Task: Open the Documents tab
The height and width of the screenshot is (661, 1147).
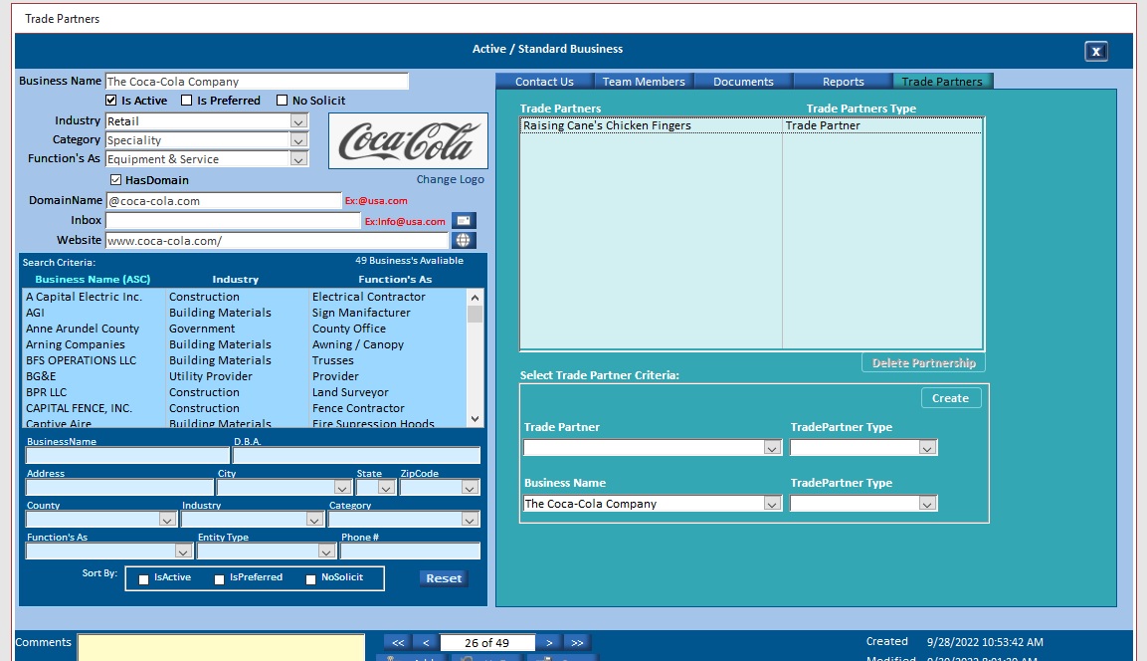Action: point(743,82)
